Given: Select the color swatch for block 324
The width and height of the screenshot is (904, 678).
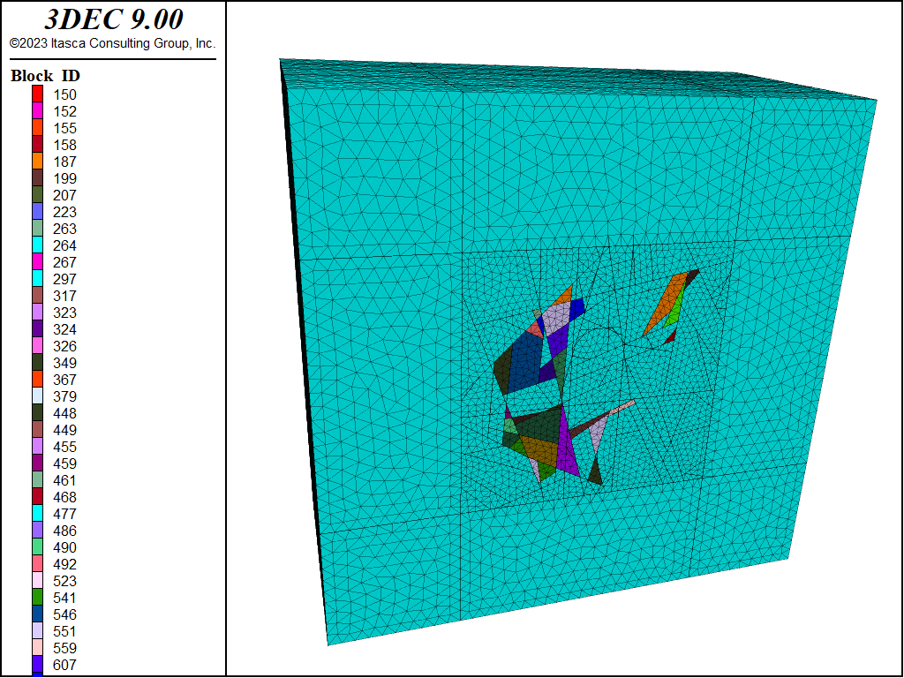Looking at the screenshot, I should (x=38, y=329).
